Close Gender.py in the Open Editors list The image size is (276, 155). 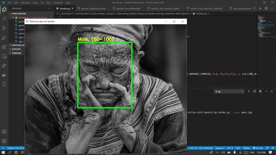click(13, 18)
